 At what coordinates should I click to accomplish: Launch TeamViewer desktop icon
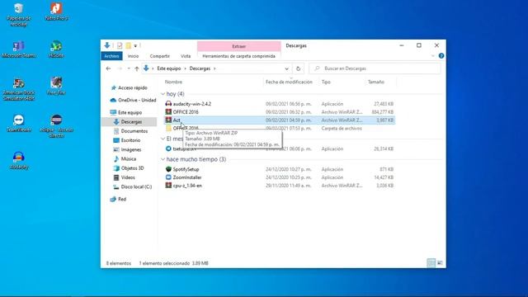18,123
